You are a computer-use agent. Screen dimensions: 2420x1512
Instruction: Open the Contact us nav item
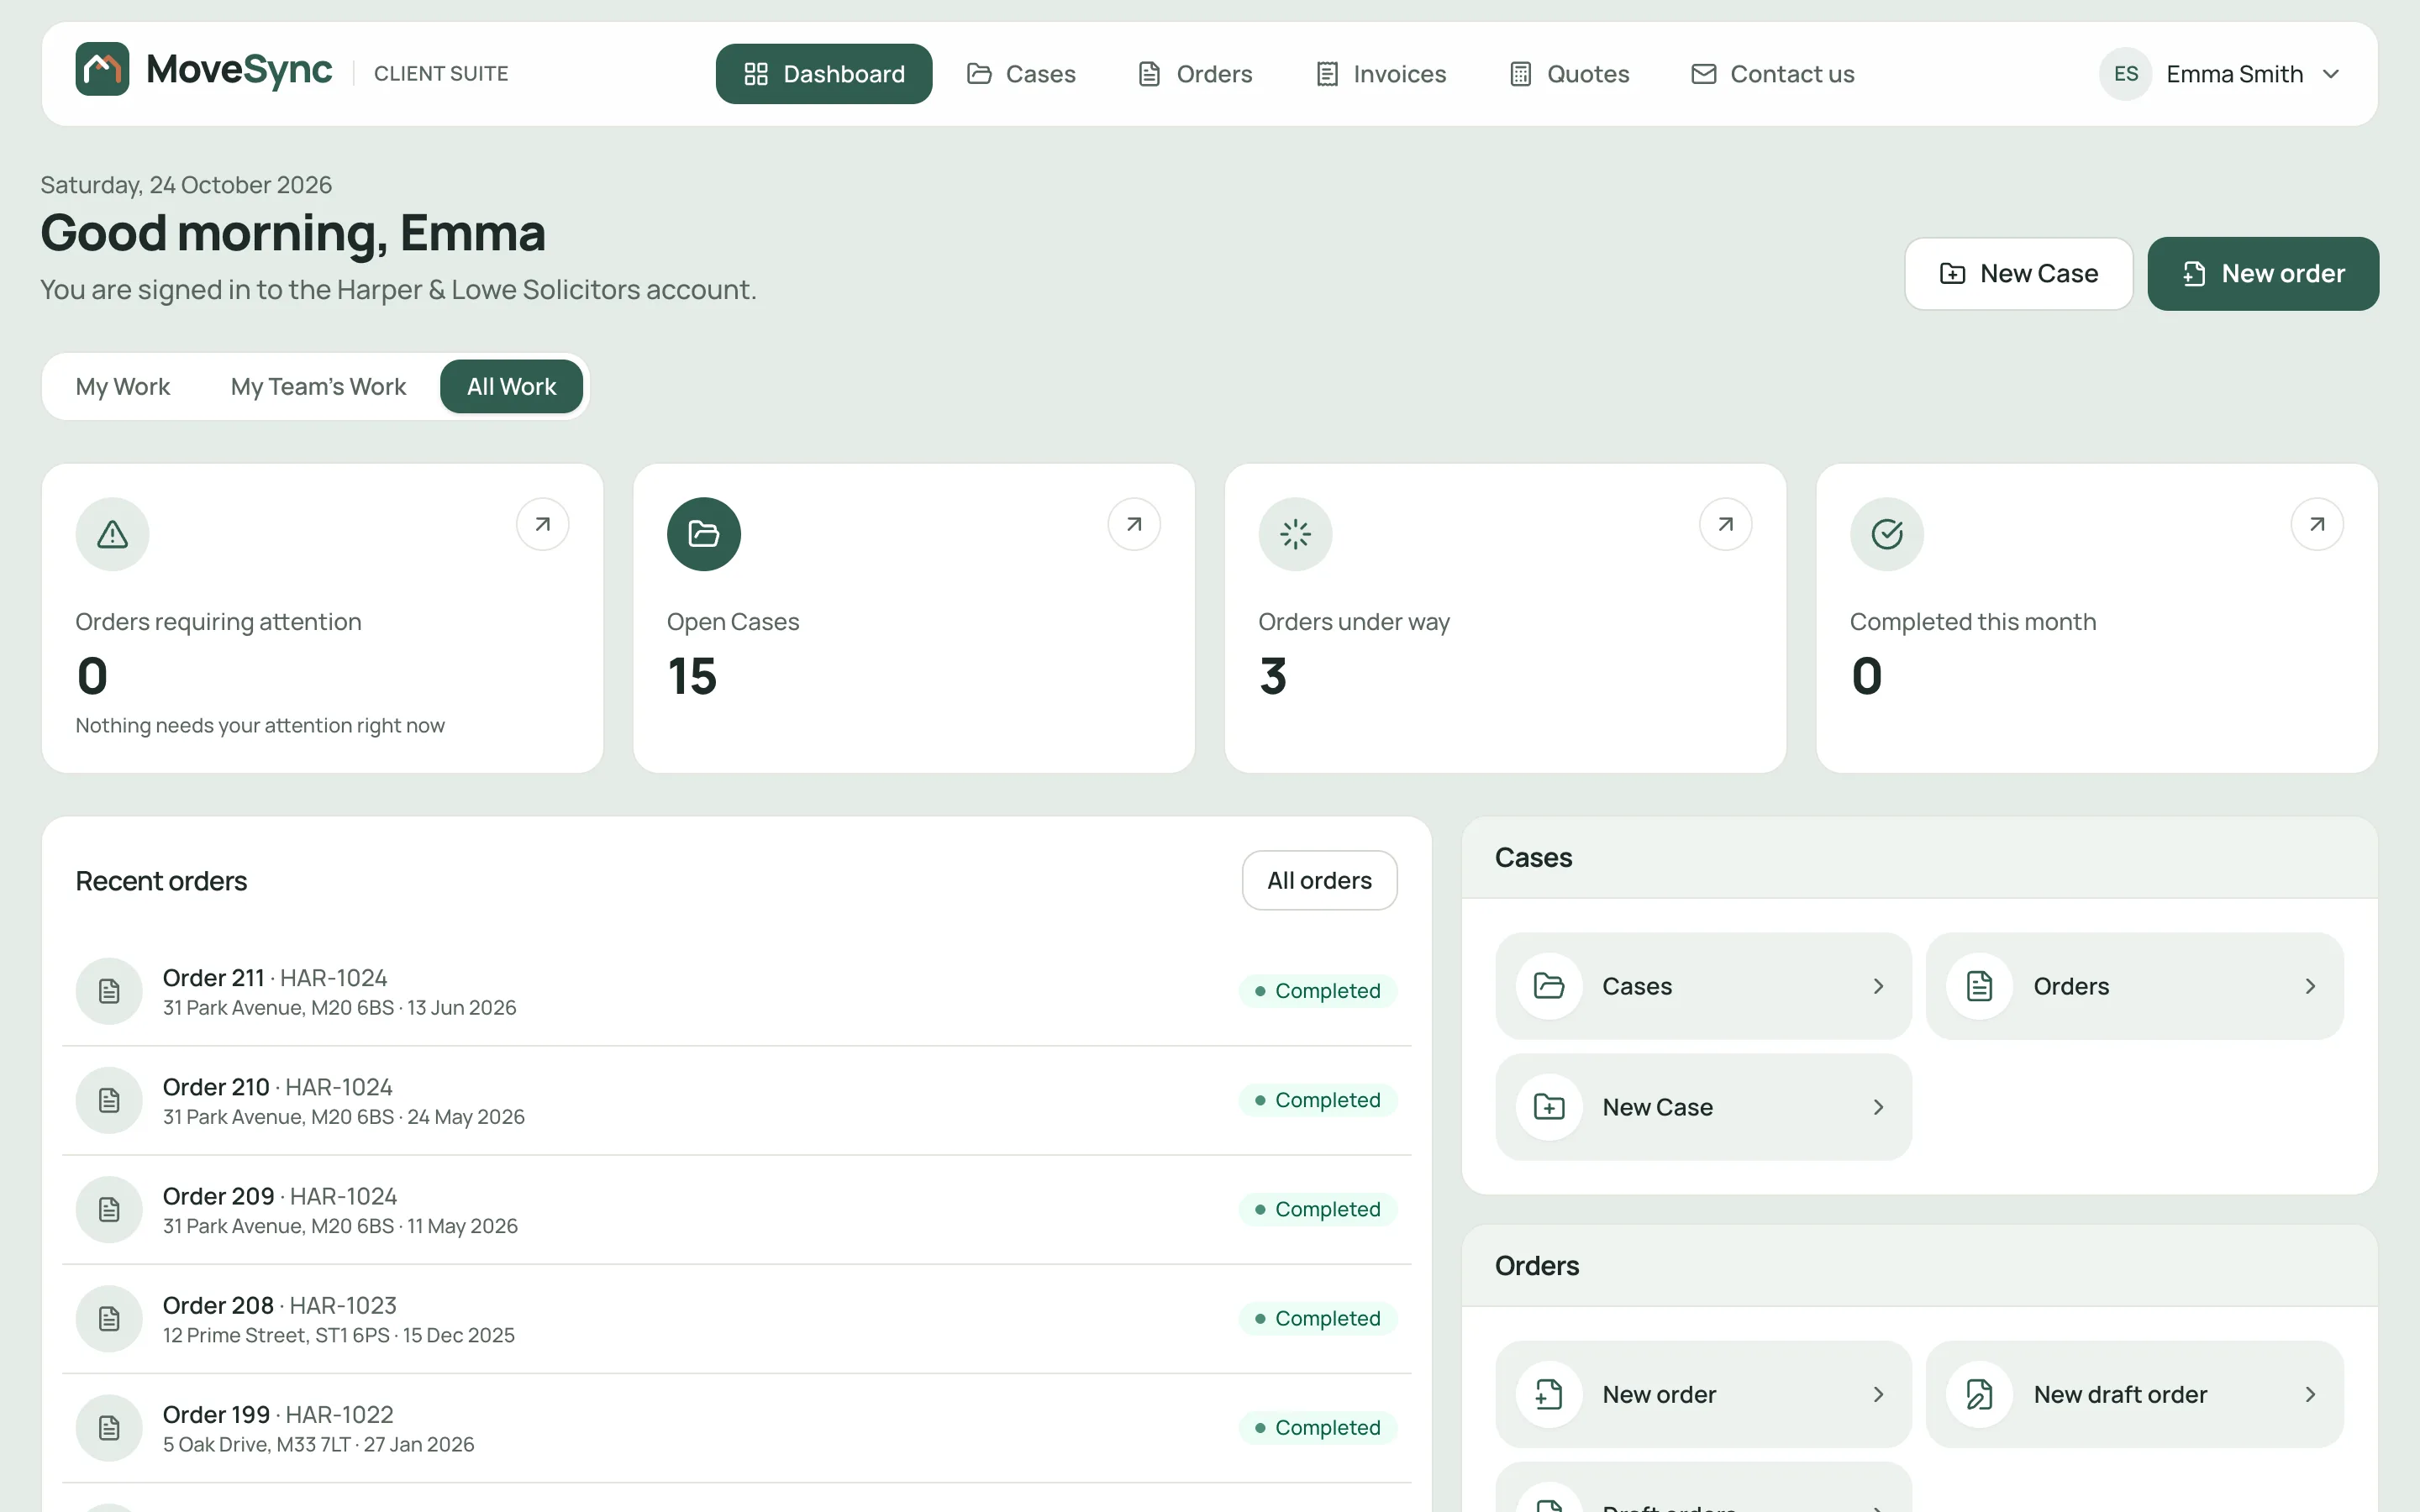1772,74
